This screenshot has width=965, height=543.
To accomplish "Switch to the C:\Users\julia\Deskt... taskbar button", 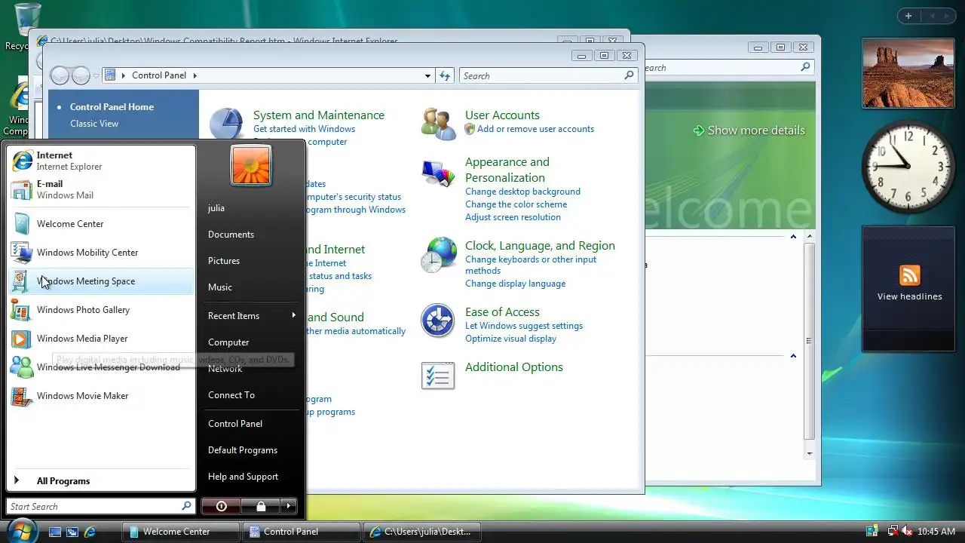I will coord(422,532).
